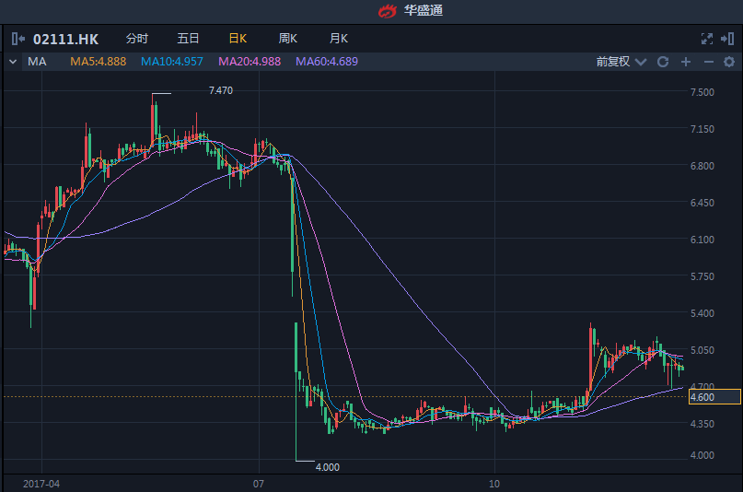
Task: Refresh the chart data
Action: [x=662, y=62]
